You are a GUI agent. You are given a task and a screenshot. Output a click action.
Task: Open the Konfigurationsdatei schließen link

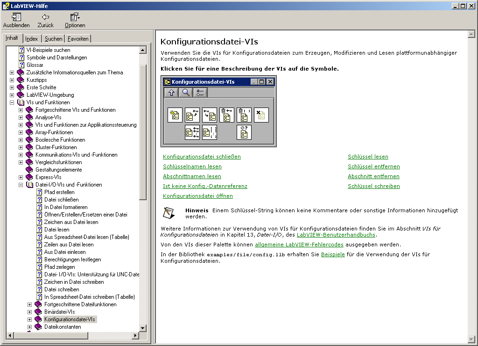[202, 157]
